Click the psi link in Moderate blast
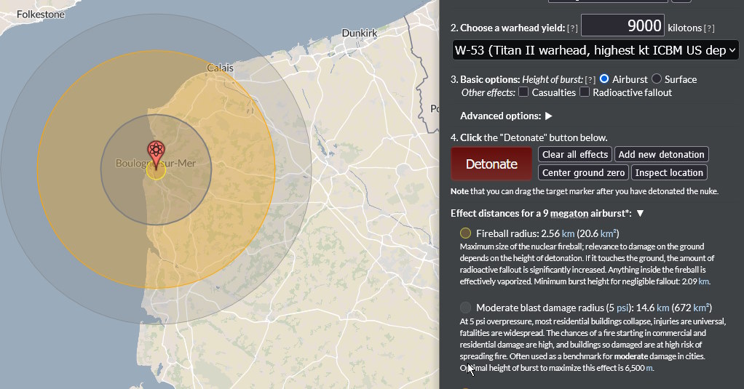Viewport: 744px width, 389px height. pyautogui.click(x=622, y=308)
